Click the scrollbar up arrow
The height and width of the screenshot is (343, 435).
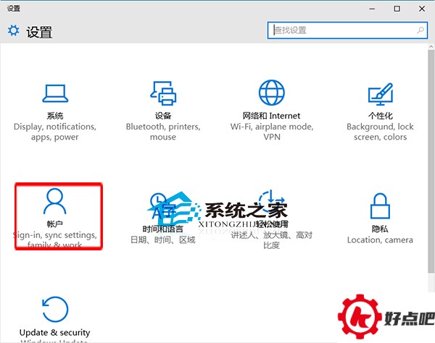[x=431, y=46]
